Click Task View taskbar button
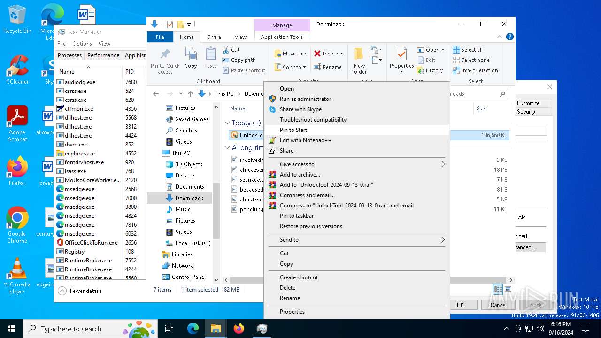 [x=169, y=329]
